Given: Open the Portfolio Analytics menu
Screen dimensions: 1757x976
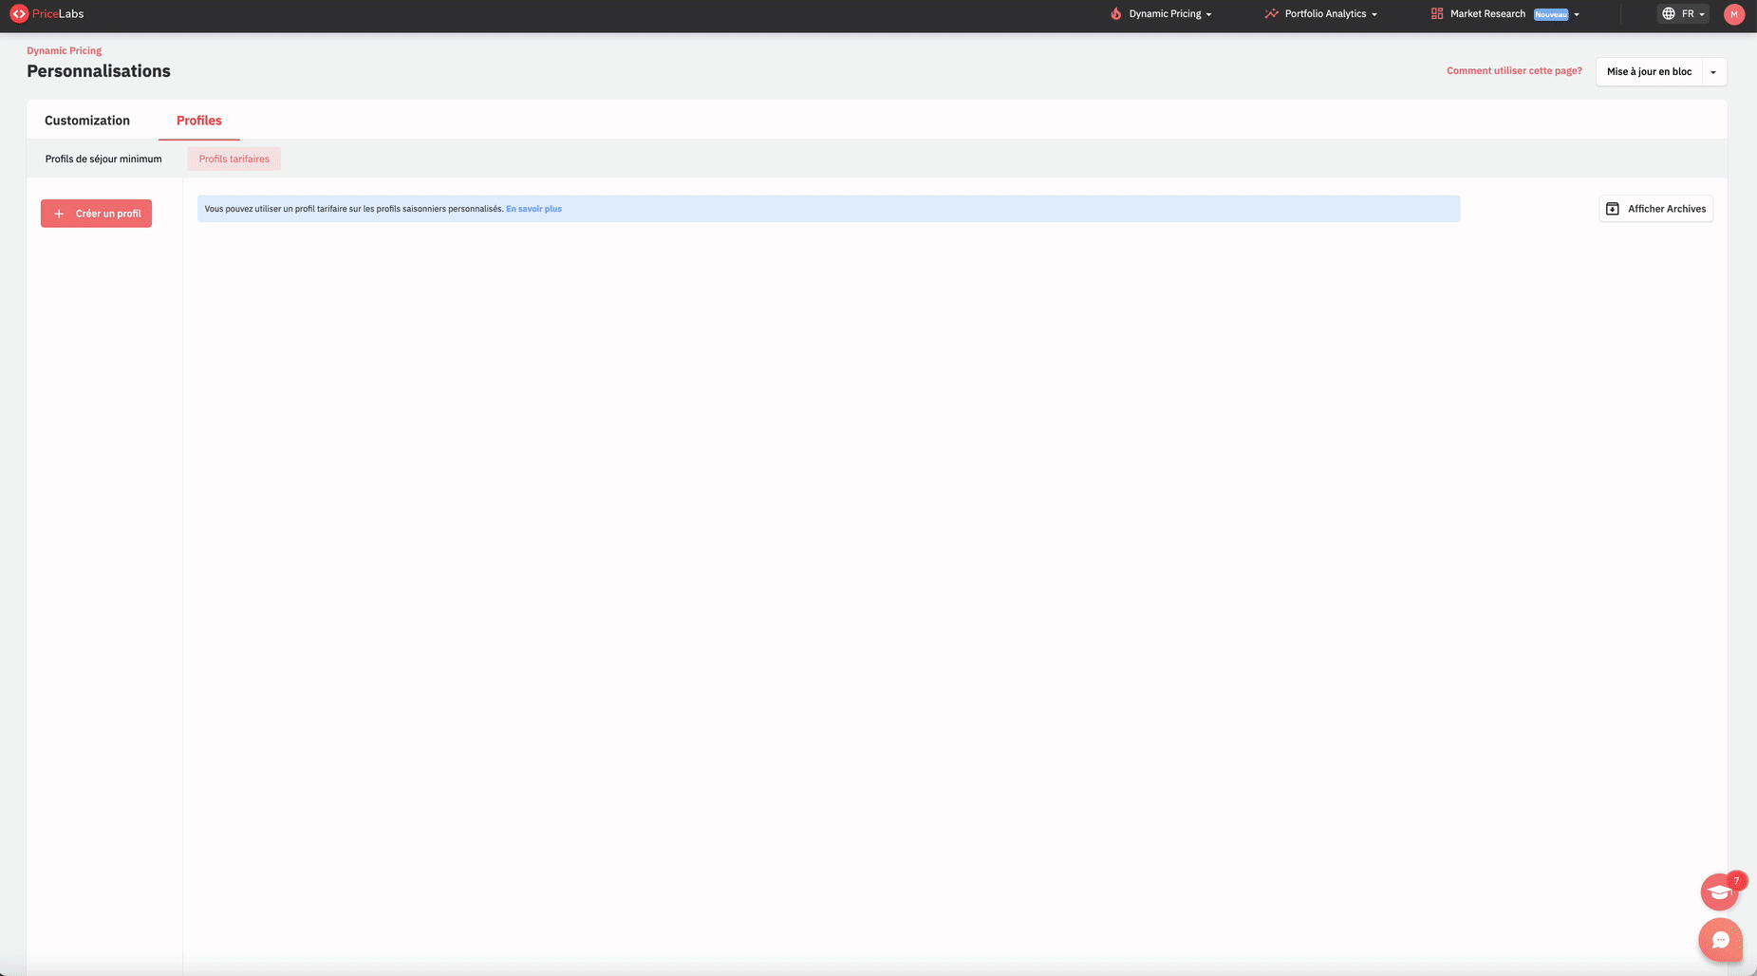Looking at the screenshot, I should pos(1320,14).
